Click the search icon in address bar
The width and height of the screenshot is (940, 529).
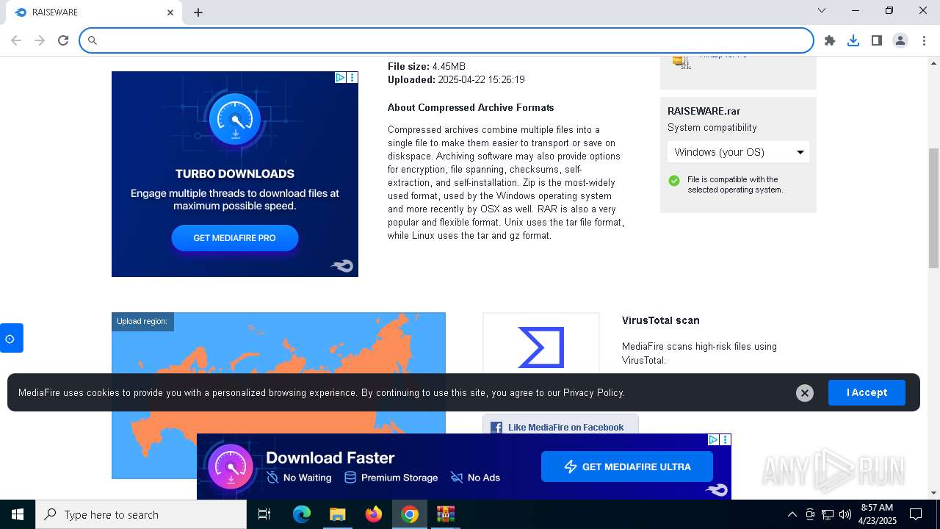[x=93, y=40]
